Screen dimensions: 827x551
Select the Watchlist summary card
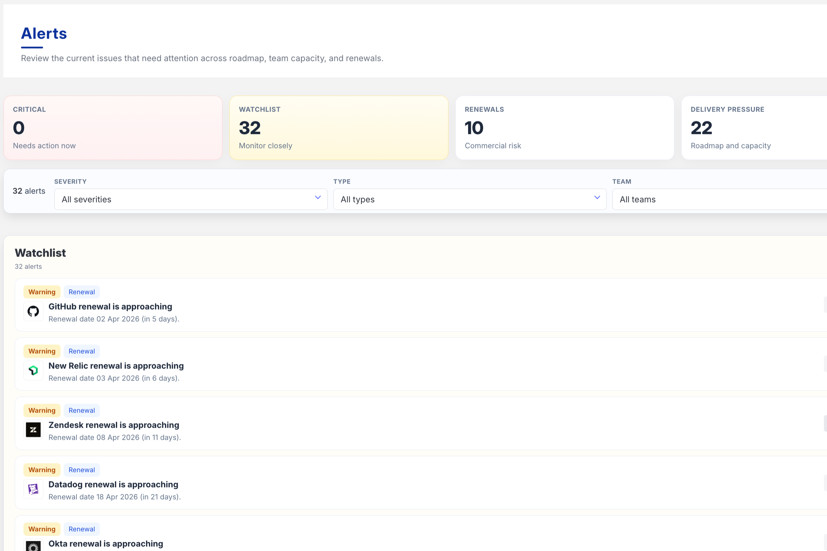[339, 127]
